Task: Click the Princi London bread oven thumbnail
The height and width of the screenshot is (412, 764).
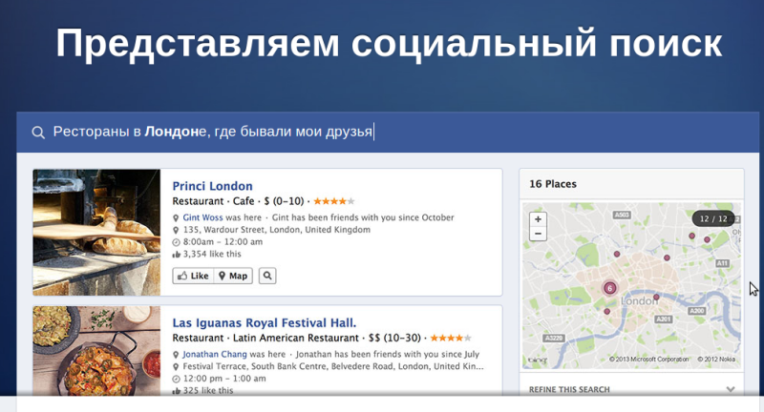Action: [x=96, y=232]
